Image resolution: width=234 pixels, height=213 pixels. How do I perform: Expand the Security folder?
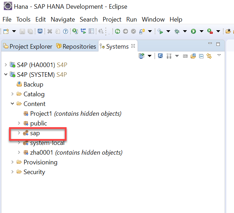pos(12,172)
